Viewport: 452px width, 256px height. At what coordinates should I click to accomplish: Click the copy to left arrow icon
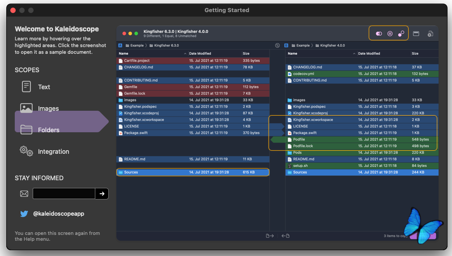coord(285,236)
